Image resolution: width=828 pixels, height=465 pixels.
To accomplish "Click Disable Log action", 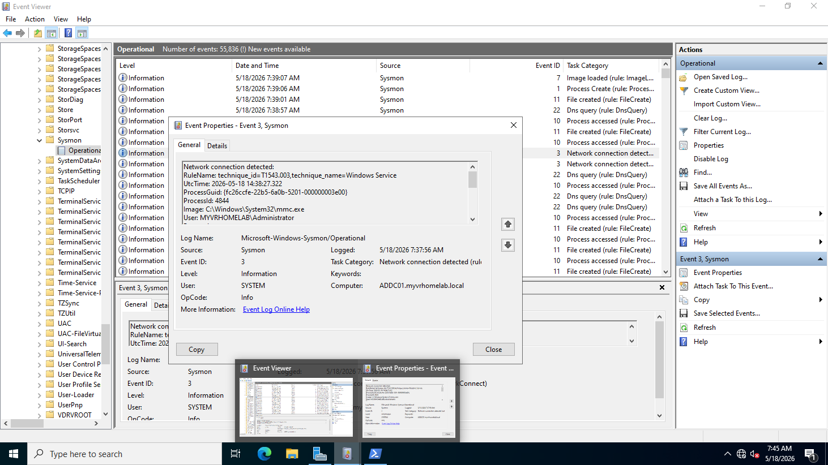I will [711, 159].
